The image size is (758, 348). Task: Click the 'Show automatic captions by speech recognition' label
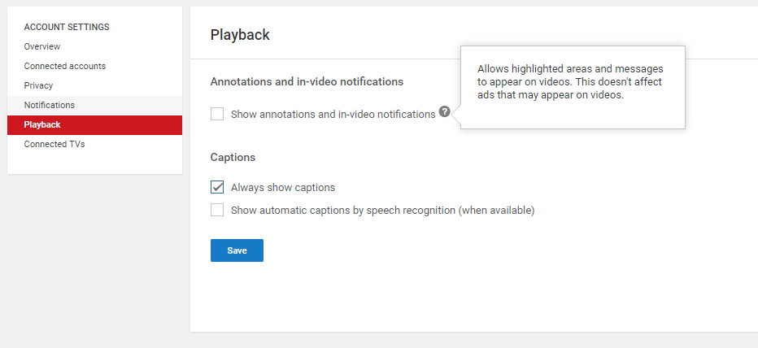382,211
